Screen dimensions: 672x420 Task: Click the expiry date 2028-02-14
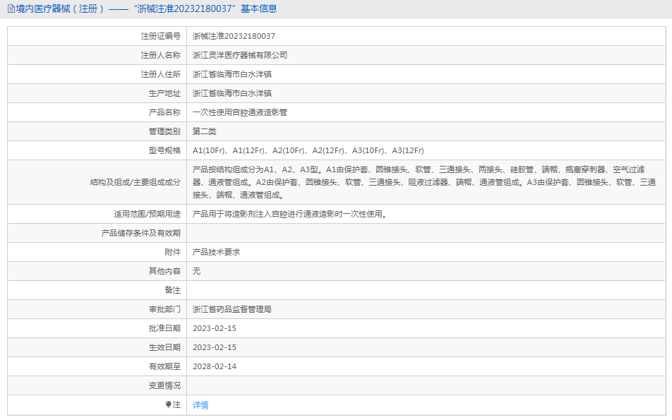click(215, 366)
